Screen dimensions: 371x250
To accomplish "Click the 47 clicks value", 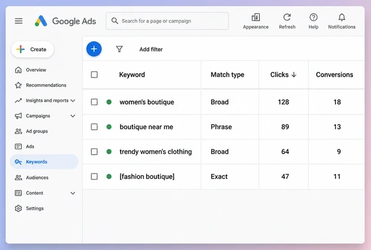I will 285,176.
